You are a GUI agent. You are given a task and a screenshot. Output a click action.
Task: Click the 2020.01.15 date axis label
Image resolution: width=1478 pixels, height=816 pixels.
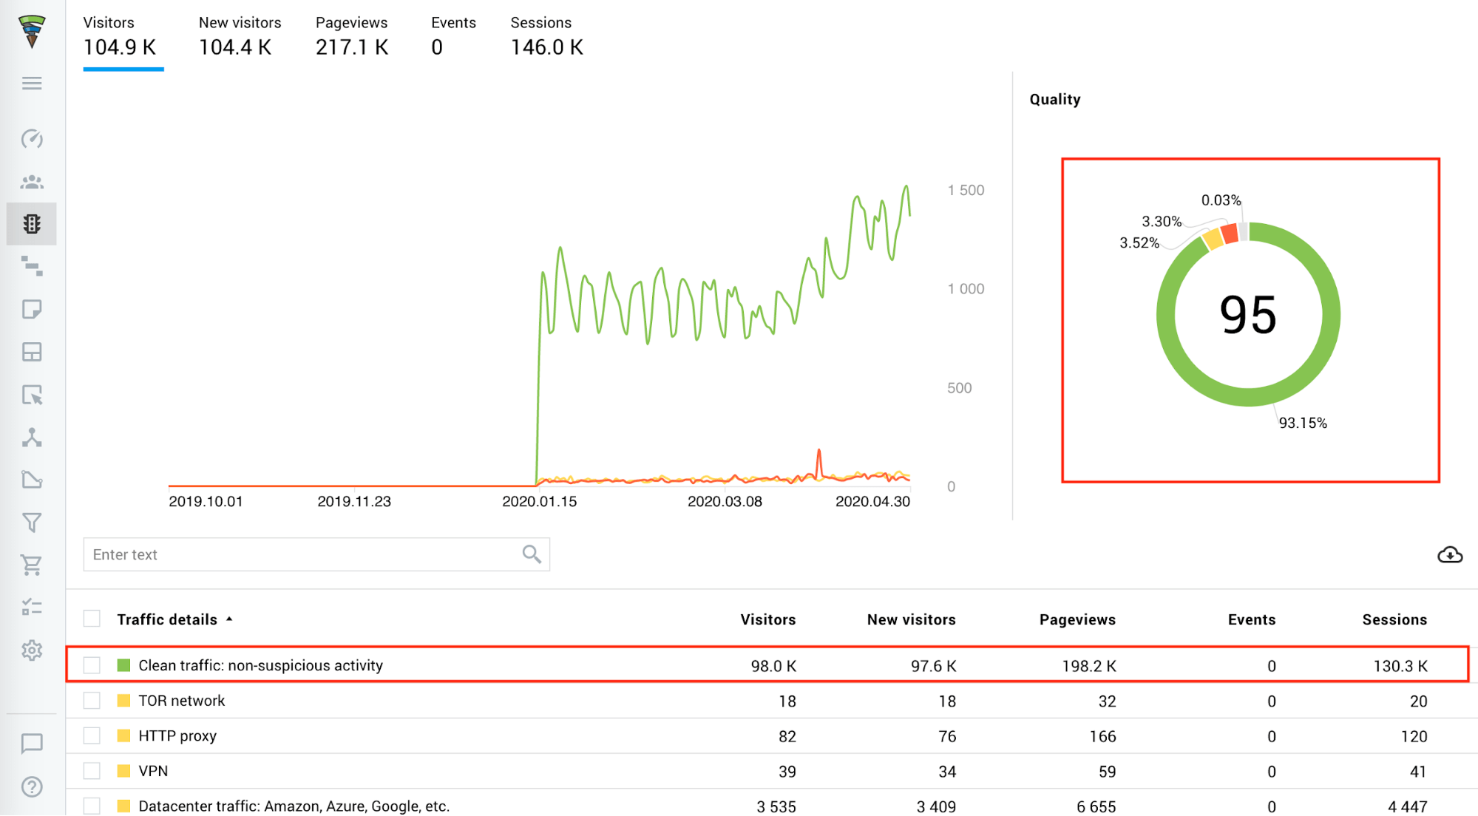[539, 501]
